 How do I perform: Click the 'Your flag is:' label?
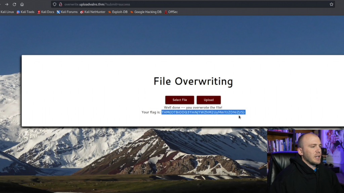pyautogui.click(x=151, y=112)
